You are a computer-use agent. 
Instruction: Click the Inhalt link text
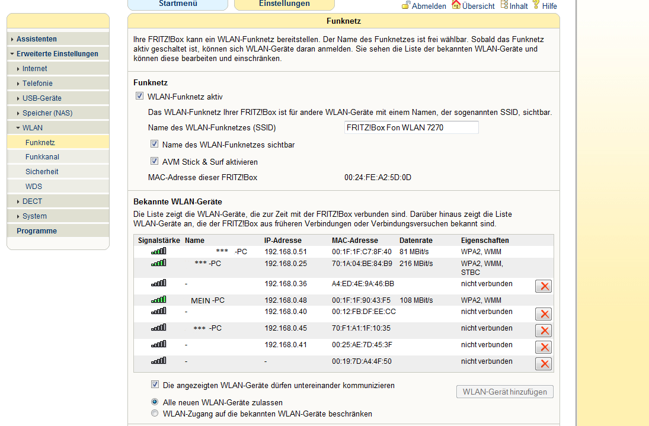[x=519, y=6]
